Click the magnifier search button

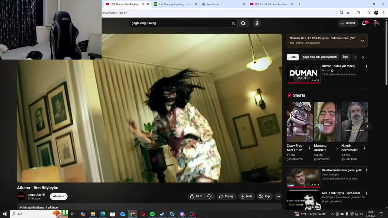click(243, 23)
